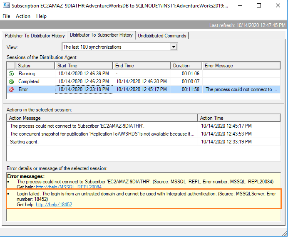Image resolution: width=288 pixels, height=237 pixels.
Task: Expand the View synchronizations dropdown arrow
Action: click(174, 47)
